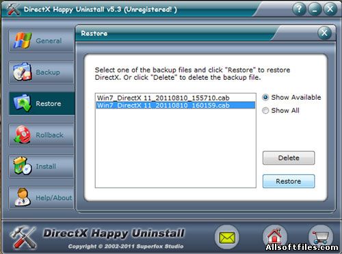Click the Help/About person icon
The width and height of the screenshot is (342, 254).
[23, 197]
